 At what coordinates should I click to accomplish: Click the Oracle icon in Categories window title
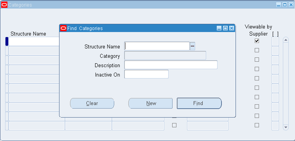(x=4, y=5)
